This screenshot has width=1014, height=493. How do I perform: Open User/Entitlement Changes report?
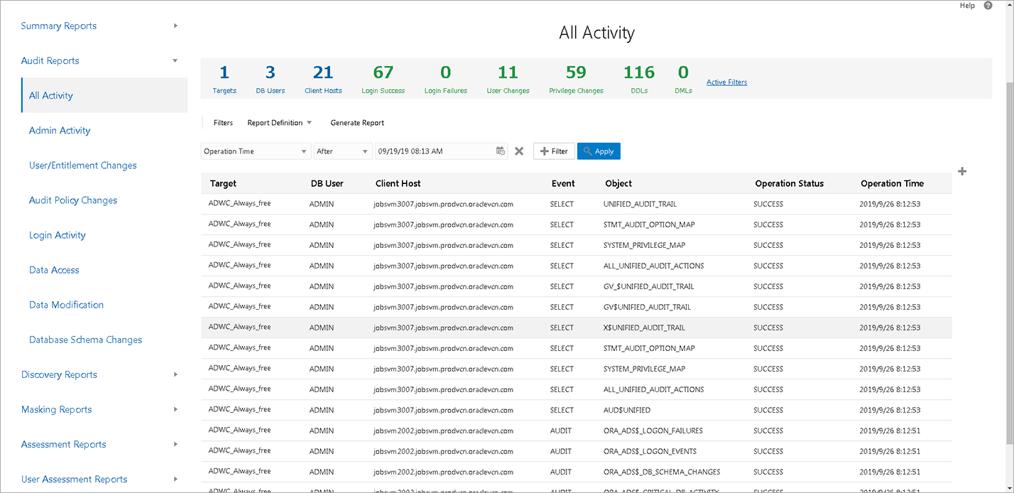(83, 166)
